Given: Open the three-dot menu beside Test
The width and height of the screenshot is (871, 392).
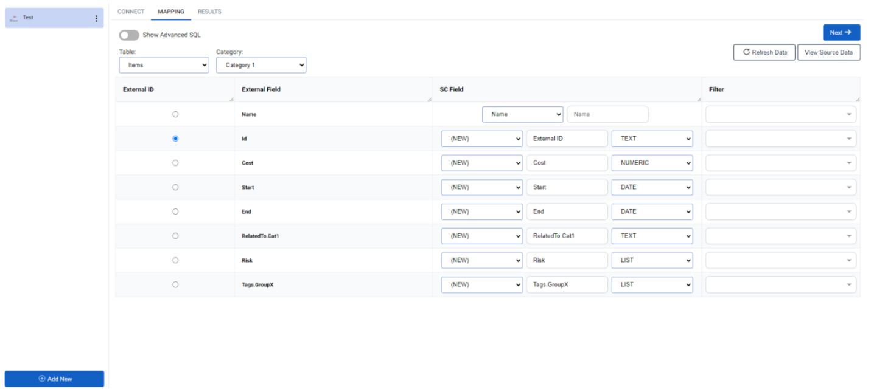Looking at the screenshot, I should tap(96, 18).
